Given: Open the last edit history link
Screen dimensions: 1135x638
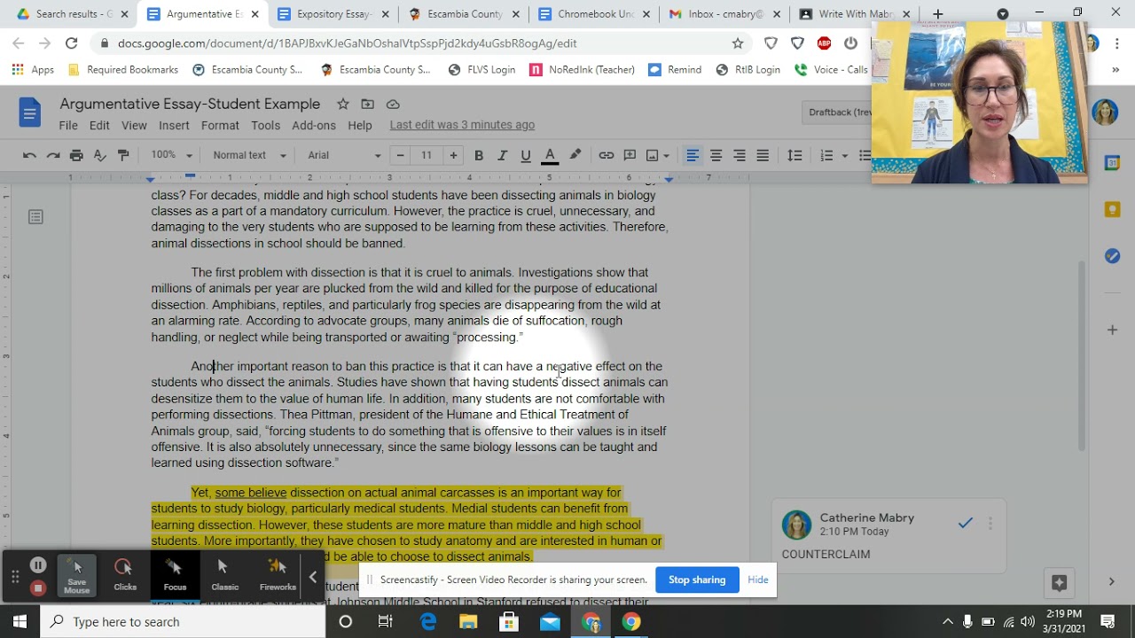Looking at the screenshot, I should [x=462, y=125].
